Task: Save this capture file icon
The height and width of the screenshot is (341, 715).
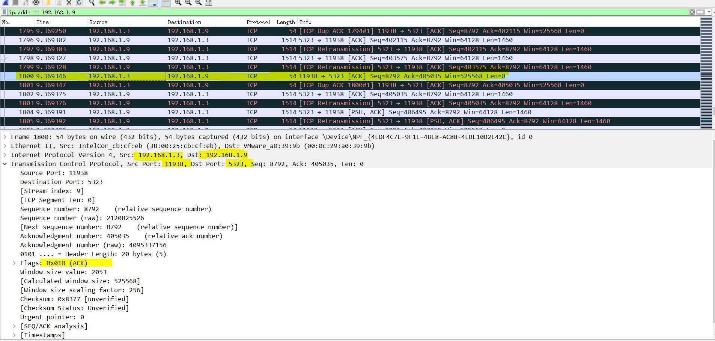Action: pos(59,3)
